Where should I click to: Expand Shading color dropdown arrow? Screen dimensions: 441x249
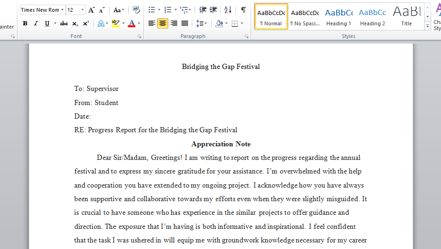(227, 23)
